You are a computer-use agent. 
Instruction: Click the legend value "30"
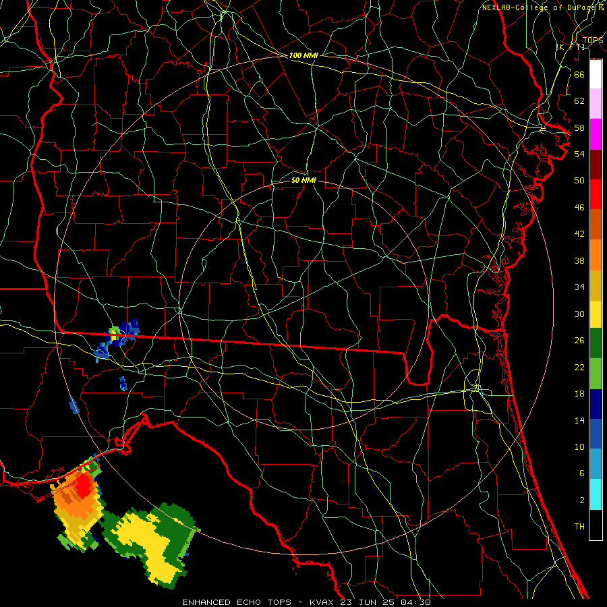pos(579,314)
